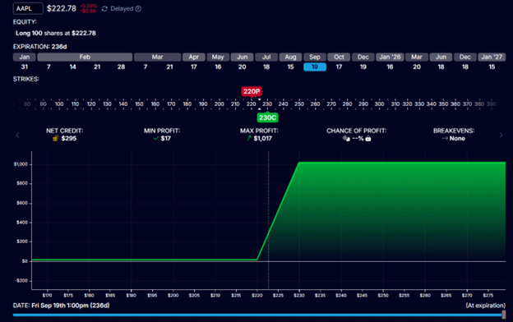Choose the May 16 expiration date
The image size is (513, 322).
pos(218,67)
